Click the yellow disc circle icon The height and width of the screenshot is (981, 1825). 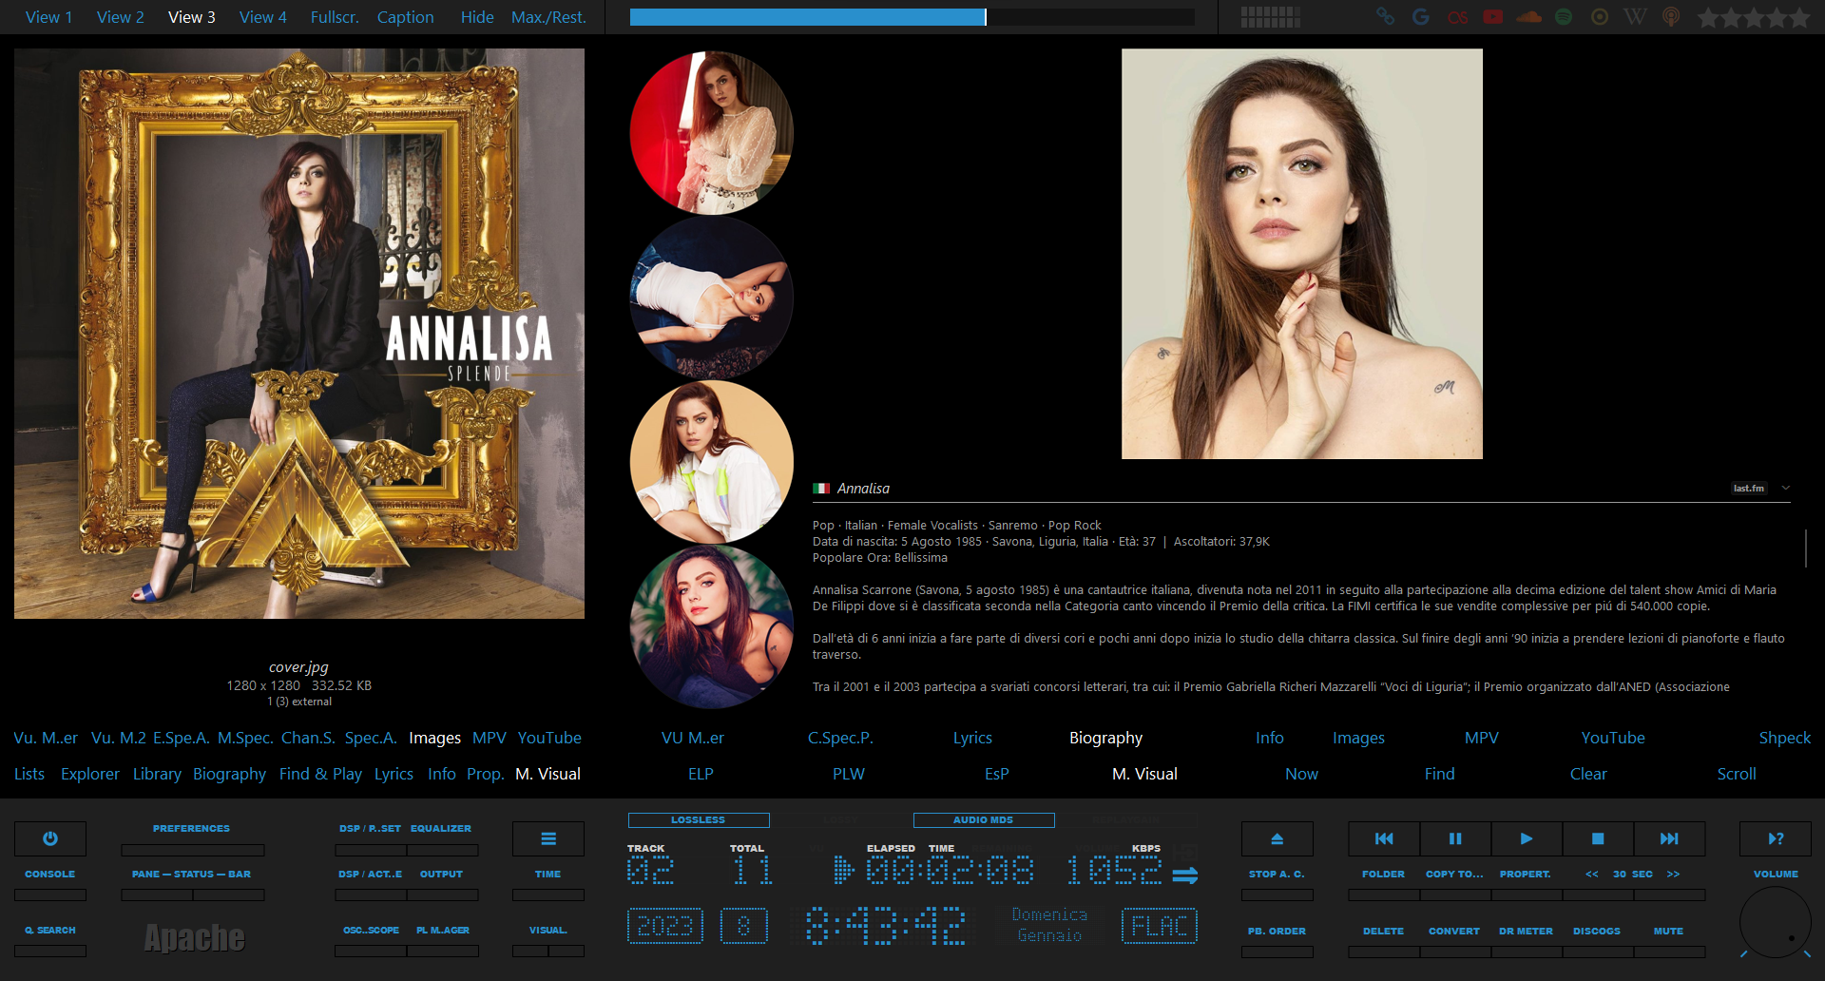(x=1600, y=16)
